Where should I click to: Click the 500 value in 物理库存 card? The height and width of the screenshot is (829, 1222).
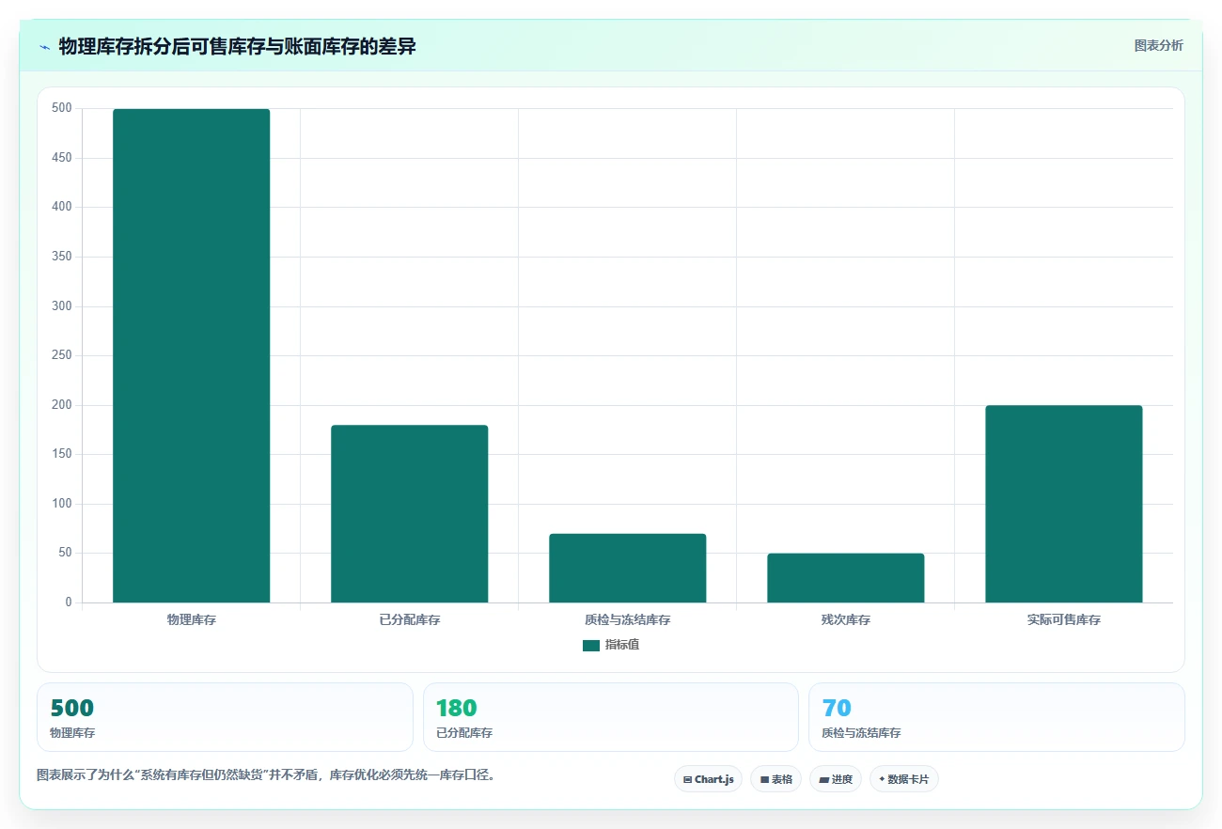coord(72,708)
